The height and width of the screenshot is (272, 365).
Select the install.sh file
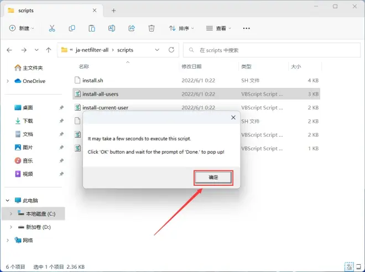click(196, 81)
